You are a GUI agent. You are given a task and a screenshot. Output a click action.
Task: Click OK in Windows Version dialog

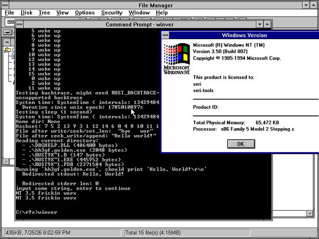click(241, 144)
